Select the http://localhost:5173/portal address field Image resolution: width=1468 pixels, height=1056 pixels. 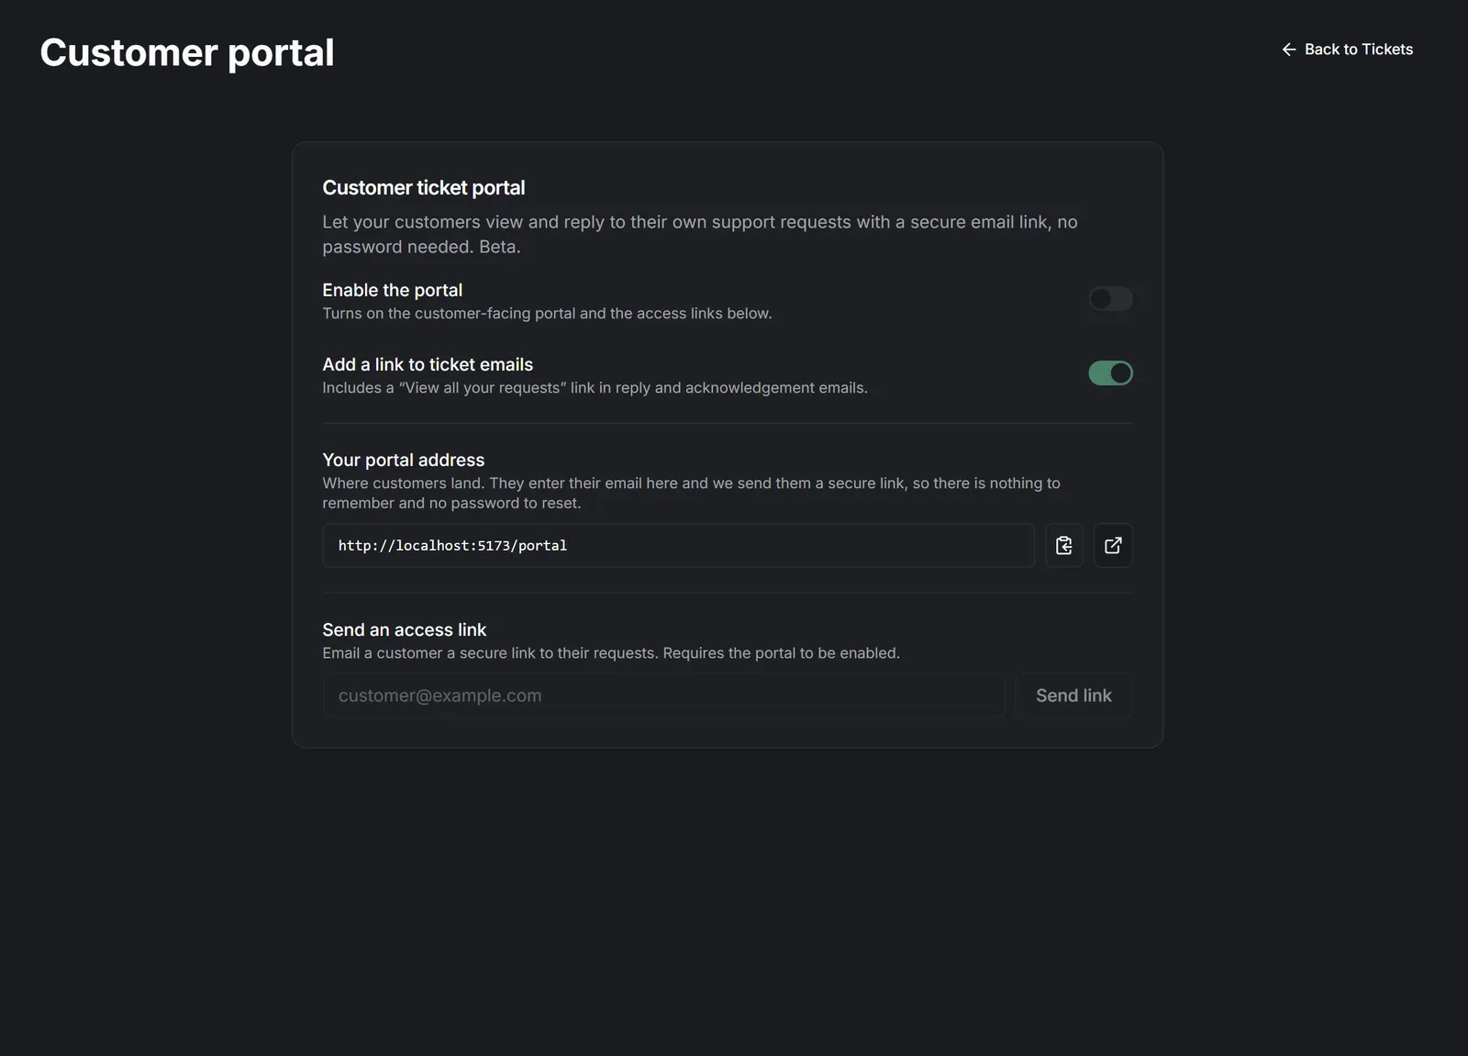pyautogui.click(x=678, y=546)
